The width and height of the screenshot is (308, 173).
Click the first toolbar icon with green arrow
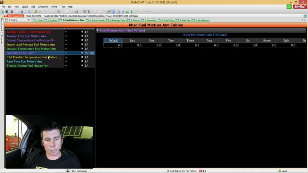[x=3, y=12]
